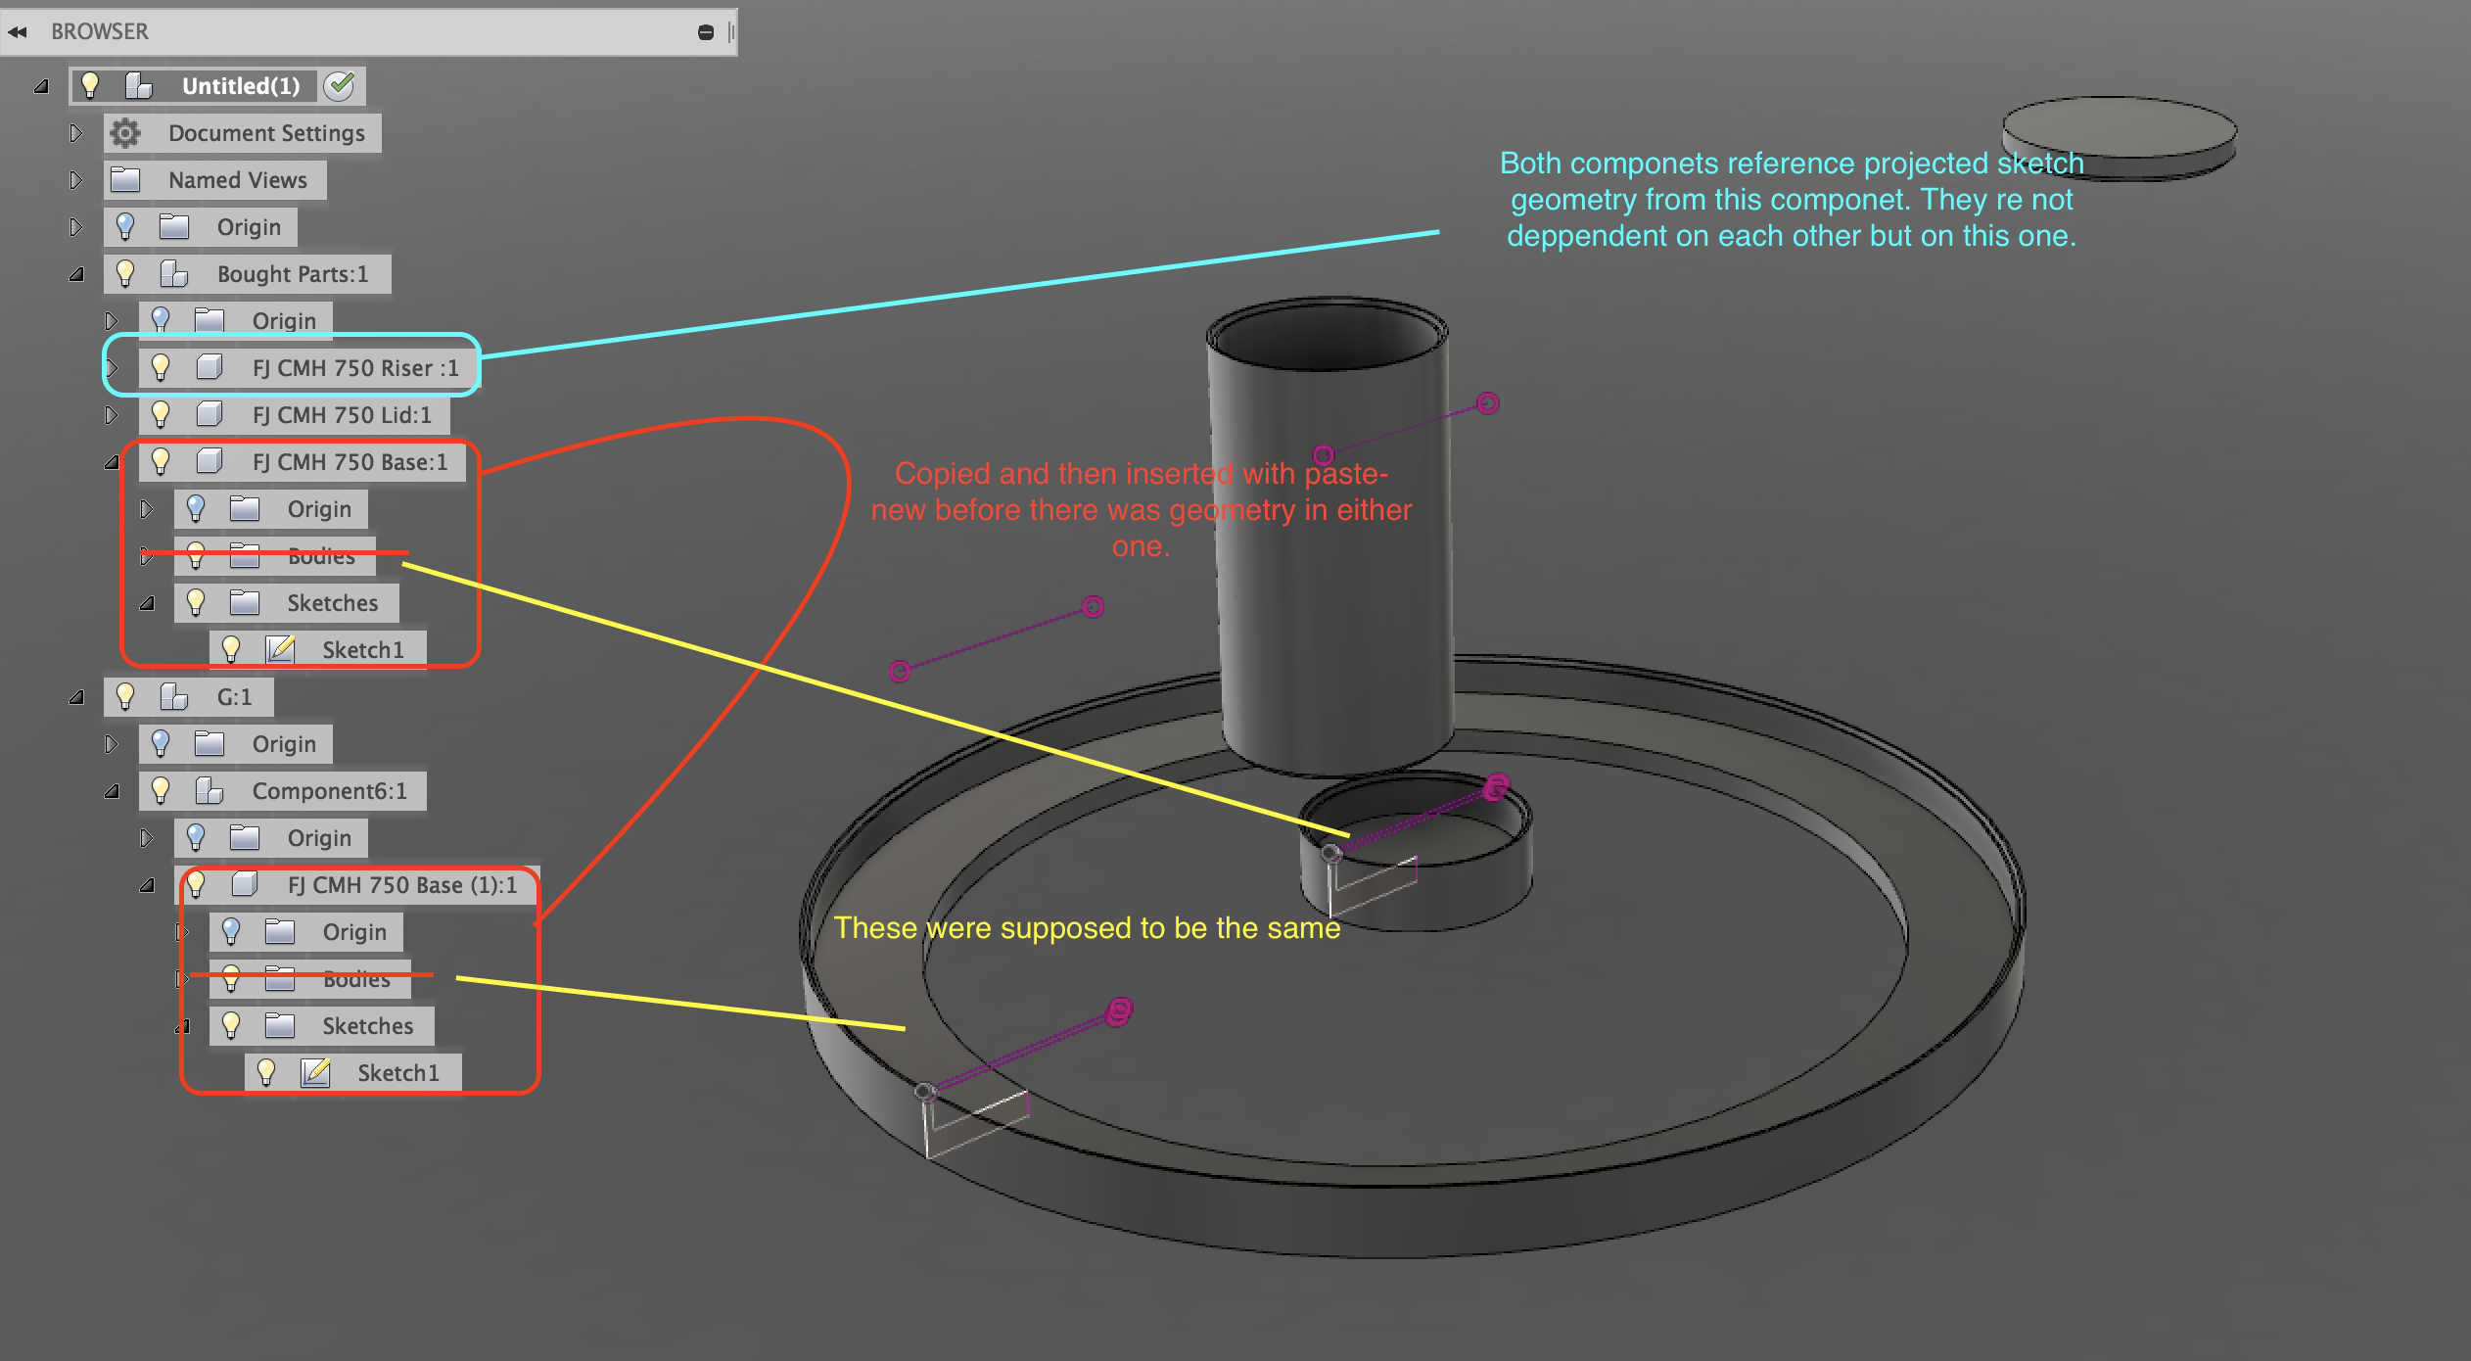2471x1361 pixels.
Task: Expand the Document Settings node
Action: [76, 133]
